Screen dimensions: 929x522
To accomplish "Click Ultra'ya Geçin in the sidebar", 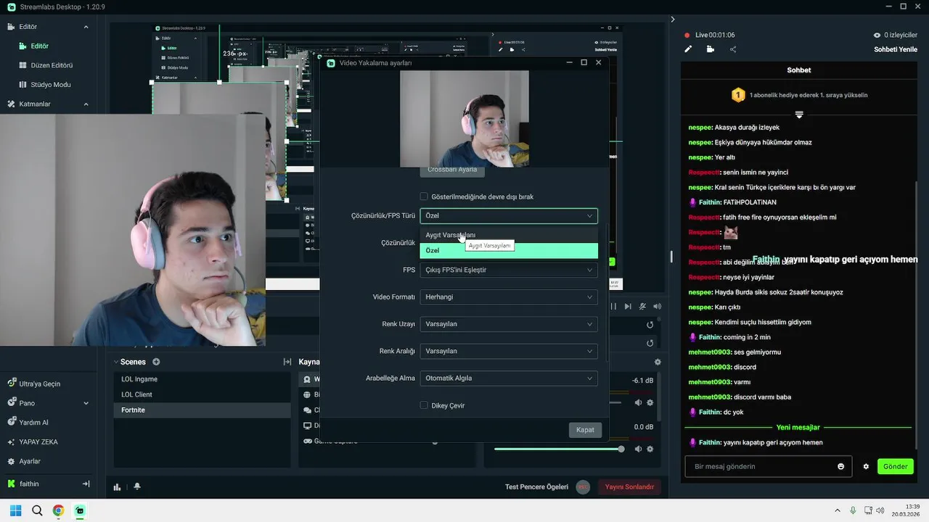I will click(40, 384).
